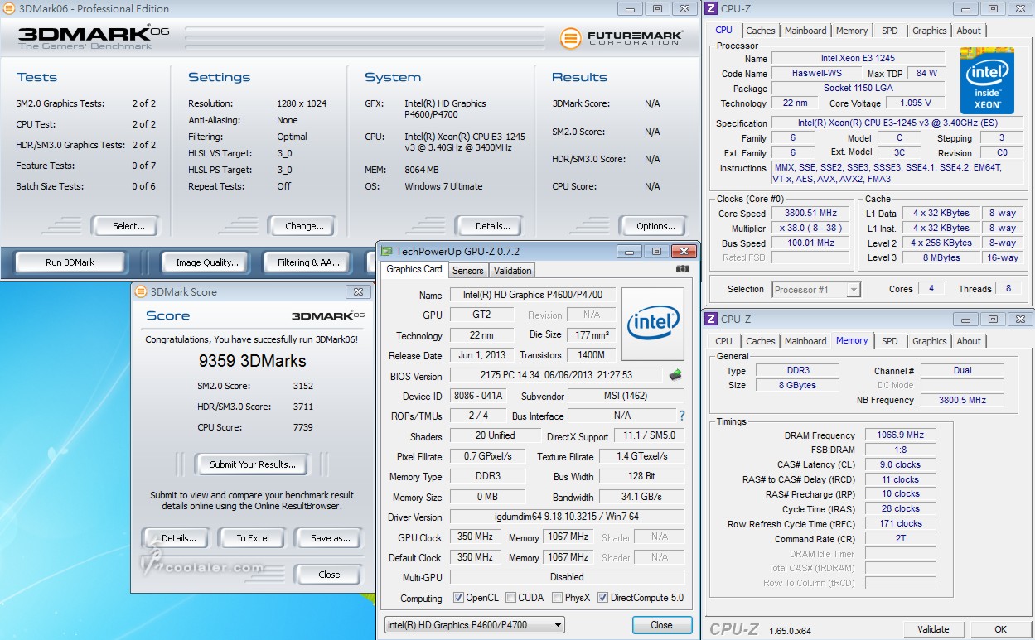Switch to Memory tab in upper CPU-Z
The image size is (1035, 640).
852,31
